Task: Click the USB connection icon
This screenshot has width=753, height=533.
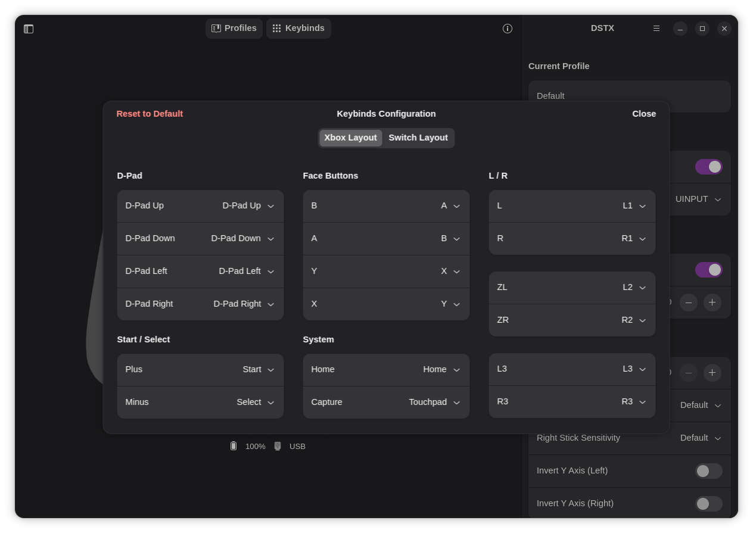Action: [278, 446]
